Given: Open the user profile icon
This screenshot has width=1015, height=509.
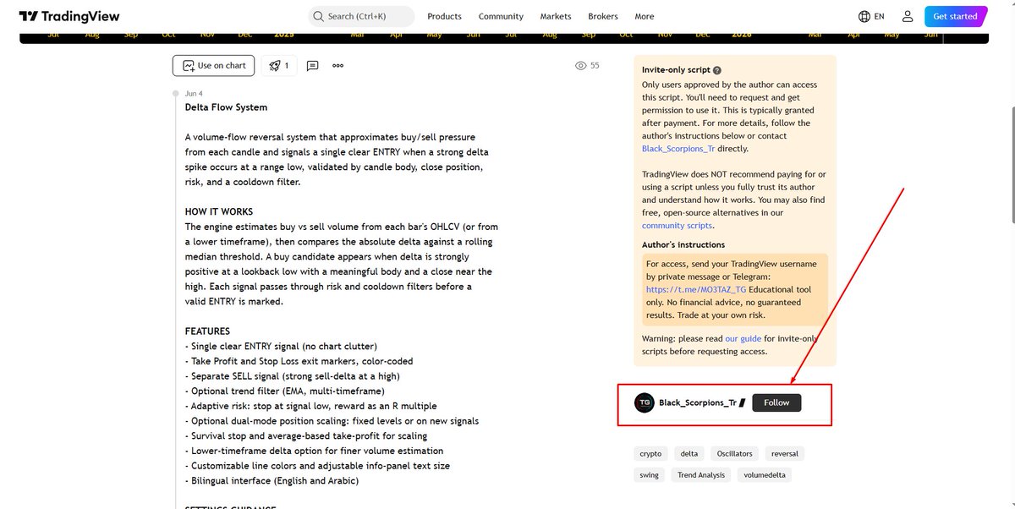Looking at the screenshot, I should tap(908, 16).
